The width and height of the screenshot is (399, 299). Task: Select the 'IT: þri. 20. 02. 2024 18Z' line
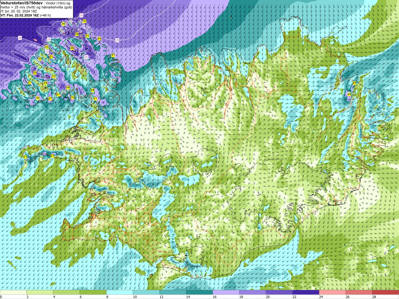tap(19, 11)
